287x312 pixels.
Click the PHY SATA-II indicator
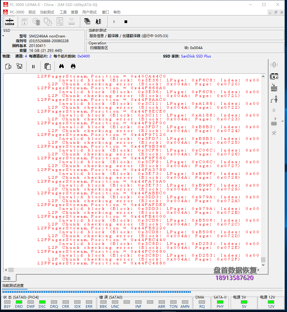click(x=220, y=302)
